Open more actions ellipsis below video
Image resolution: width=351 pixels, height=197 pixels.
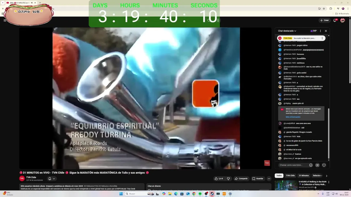tap(269, 179)
